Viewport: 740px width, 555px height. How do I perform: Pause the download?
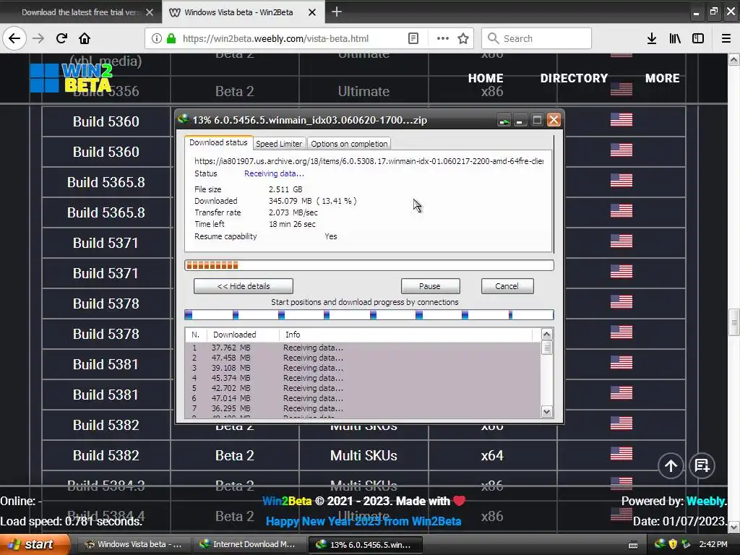(x=430, y=286)
